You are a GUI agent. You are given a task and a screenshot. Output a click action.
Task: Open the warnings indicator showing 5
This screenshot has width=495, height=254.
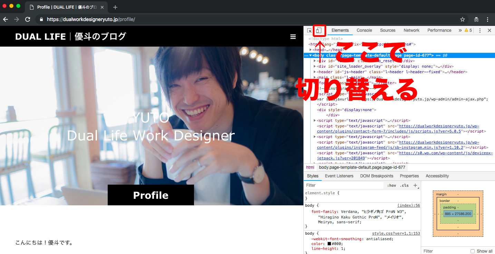click(468, 30)
